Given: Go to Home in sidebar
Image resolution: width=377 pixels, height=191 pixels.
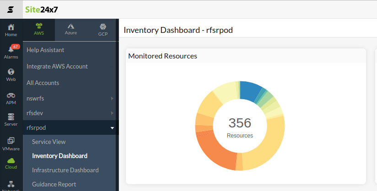Looking at the screenshot, I should (x=11, y=30).
